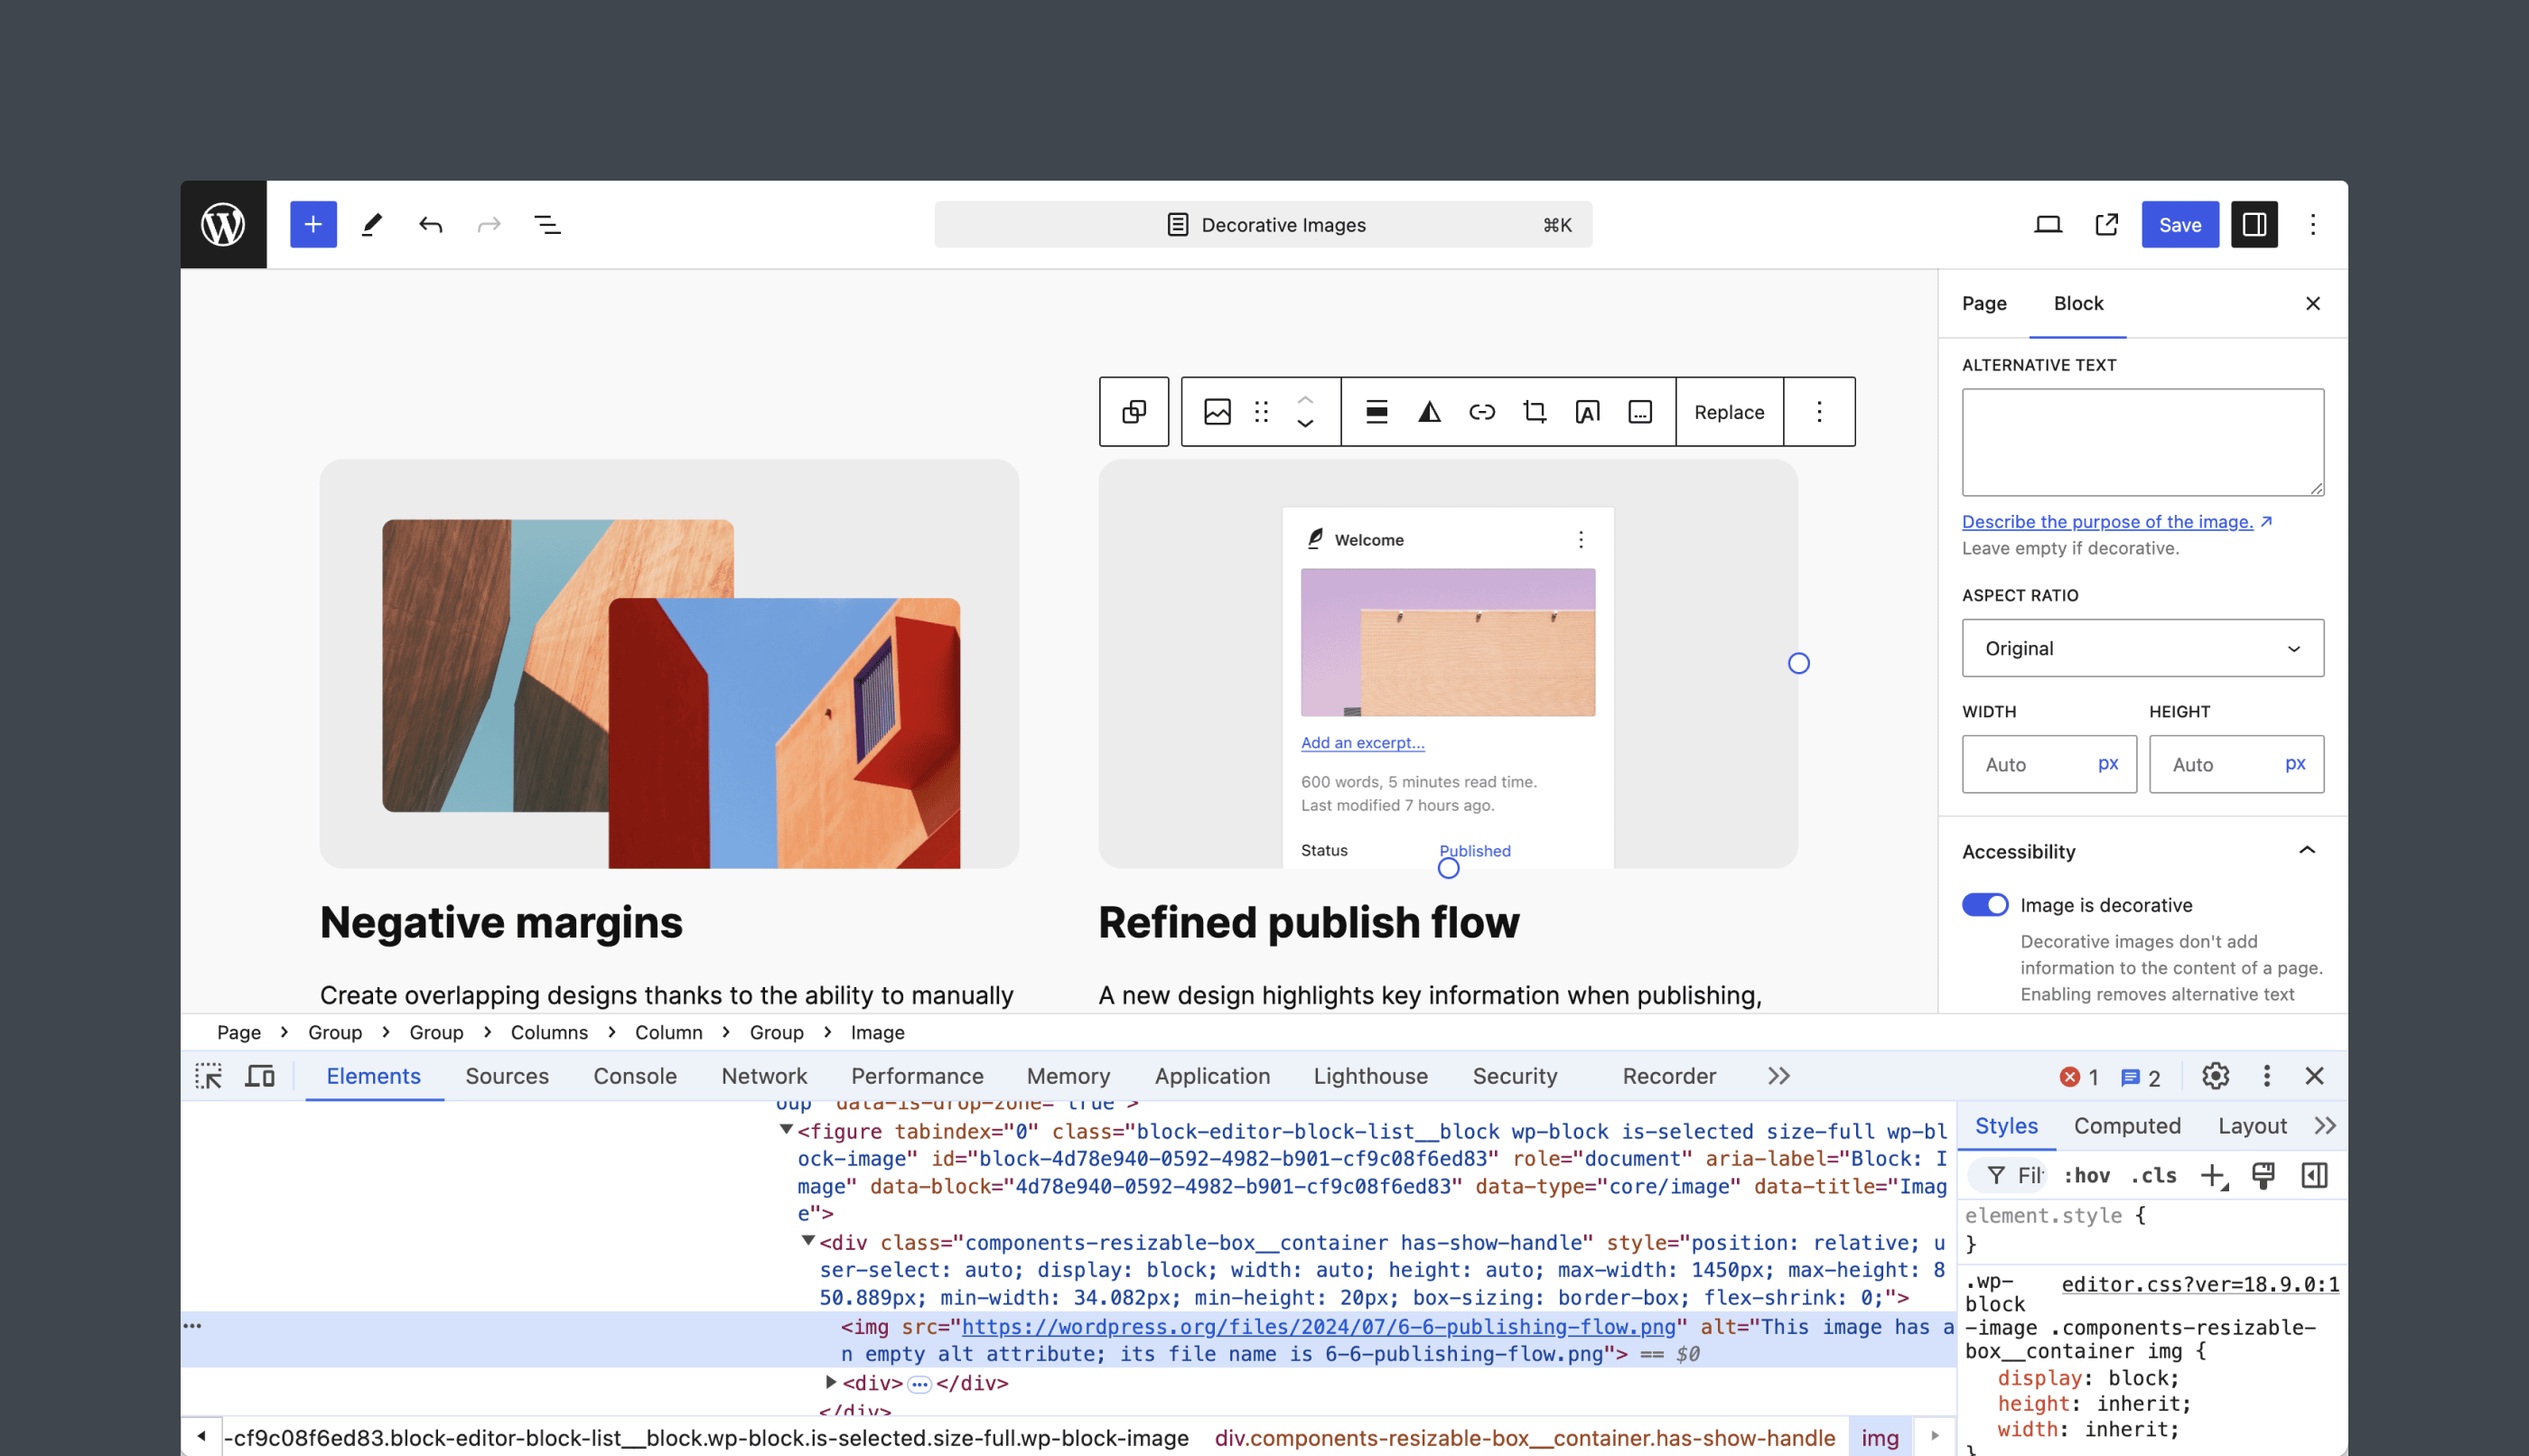This screenshot has height=1456, width=2529.
Task: Open the block Align control
Action: (1377, 412)
